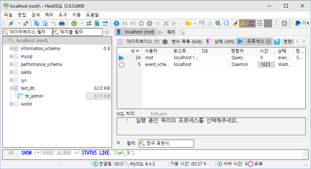Click the star favorites icon beside table filter

click(107, 32)
